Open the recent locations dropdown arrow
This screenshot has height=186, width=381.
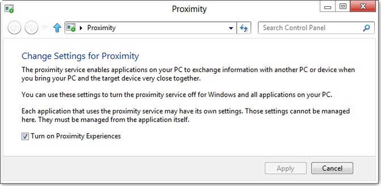(x=44, y=28)
